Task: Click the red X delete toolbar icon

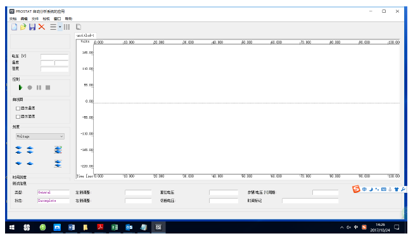Action: [42, 27]
